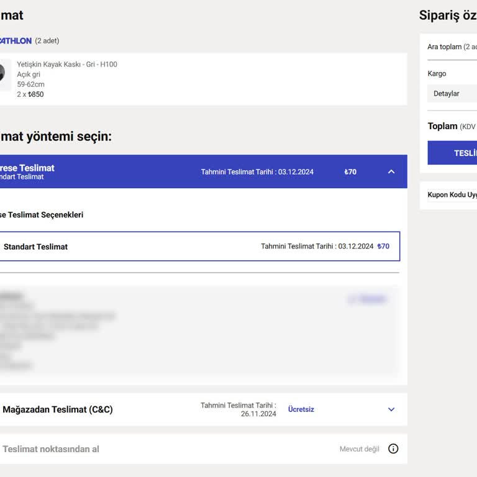Click the ₺70 price in Standart Teslimat row
Screen dimensions: 477x477
[x=383, y=247]
